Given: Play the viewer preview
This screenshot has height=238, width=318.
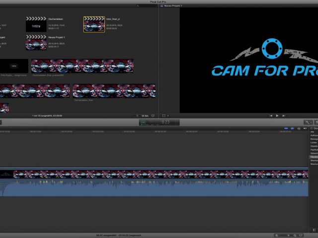Looking at the screenshot, I should click(277, 116).
